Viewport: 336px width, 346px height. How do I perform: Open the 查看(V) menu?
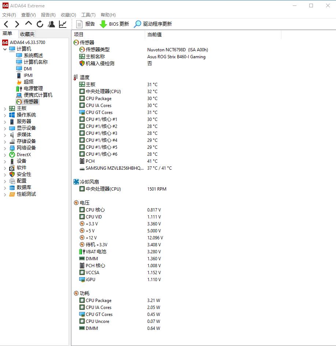29,15
